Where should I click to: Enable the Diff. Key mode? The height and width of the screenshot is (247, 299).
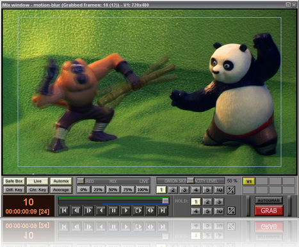point(14,190)
